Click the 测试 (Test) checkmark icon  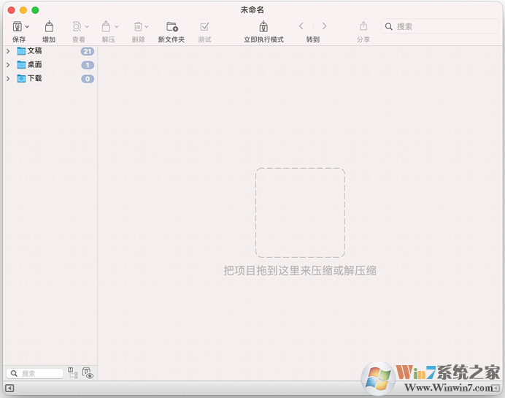point(204,26)
